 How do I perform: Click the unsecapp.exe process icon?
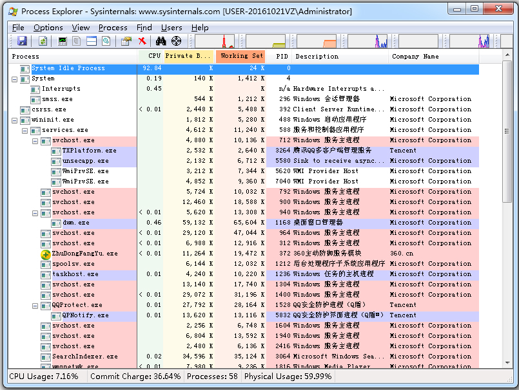click(x=56, y=162)
